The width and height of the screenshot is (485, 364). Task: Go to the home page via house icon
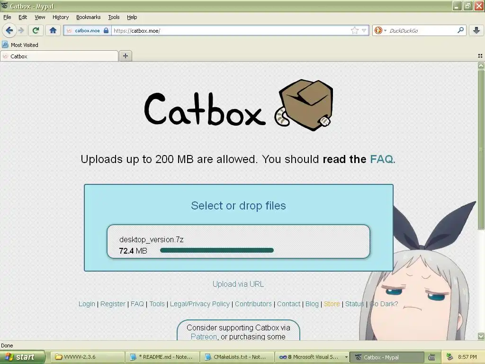pos(53,30)
